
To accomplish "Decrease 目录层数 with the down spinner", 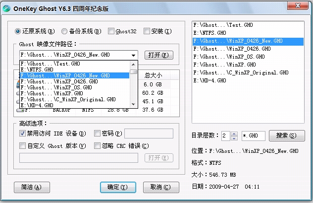I will [x=234, y=138].
